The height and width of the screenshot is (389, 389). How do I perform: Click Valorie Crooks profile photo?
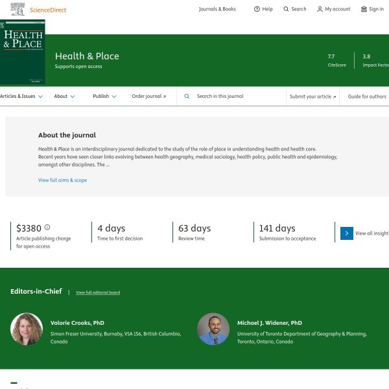(27, 329)
